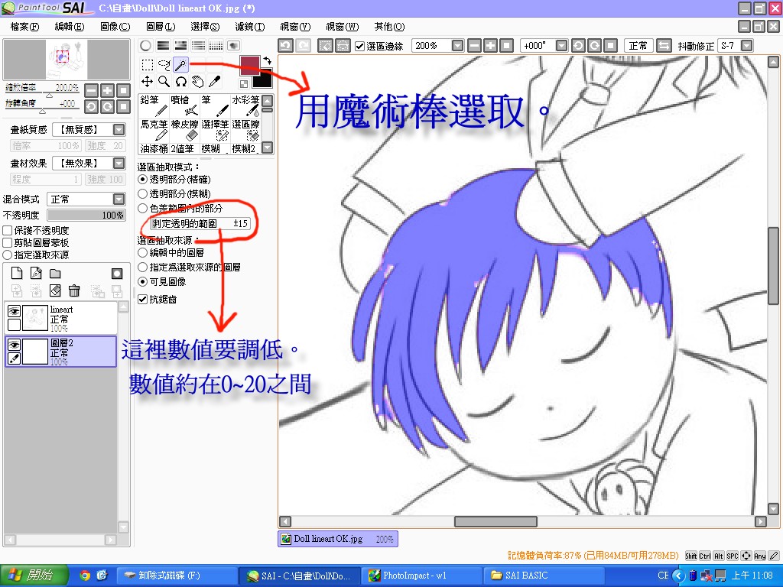Viewport: 783px width, 587px height.
Task: Enable 指定選取來源 option
Action: 8,255
